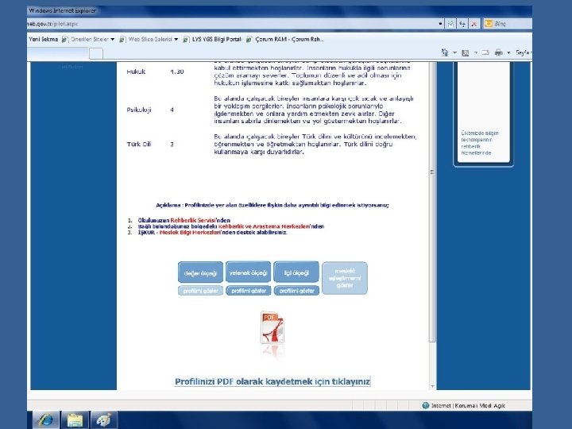This screenshot has width=572, height=429.
Task: Open the Çorum RAM favorite link
Action: 289,39
